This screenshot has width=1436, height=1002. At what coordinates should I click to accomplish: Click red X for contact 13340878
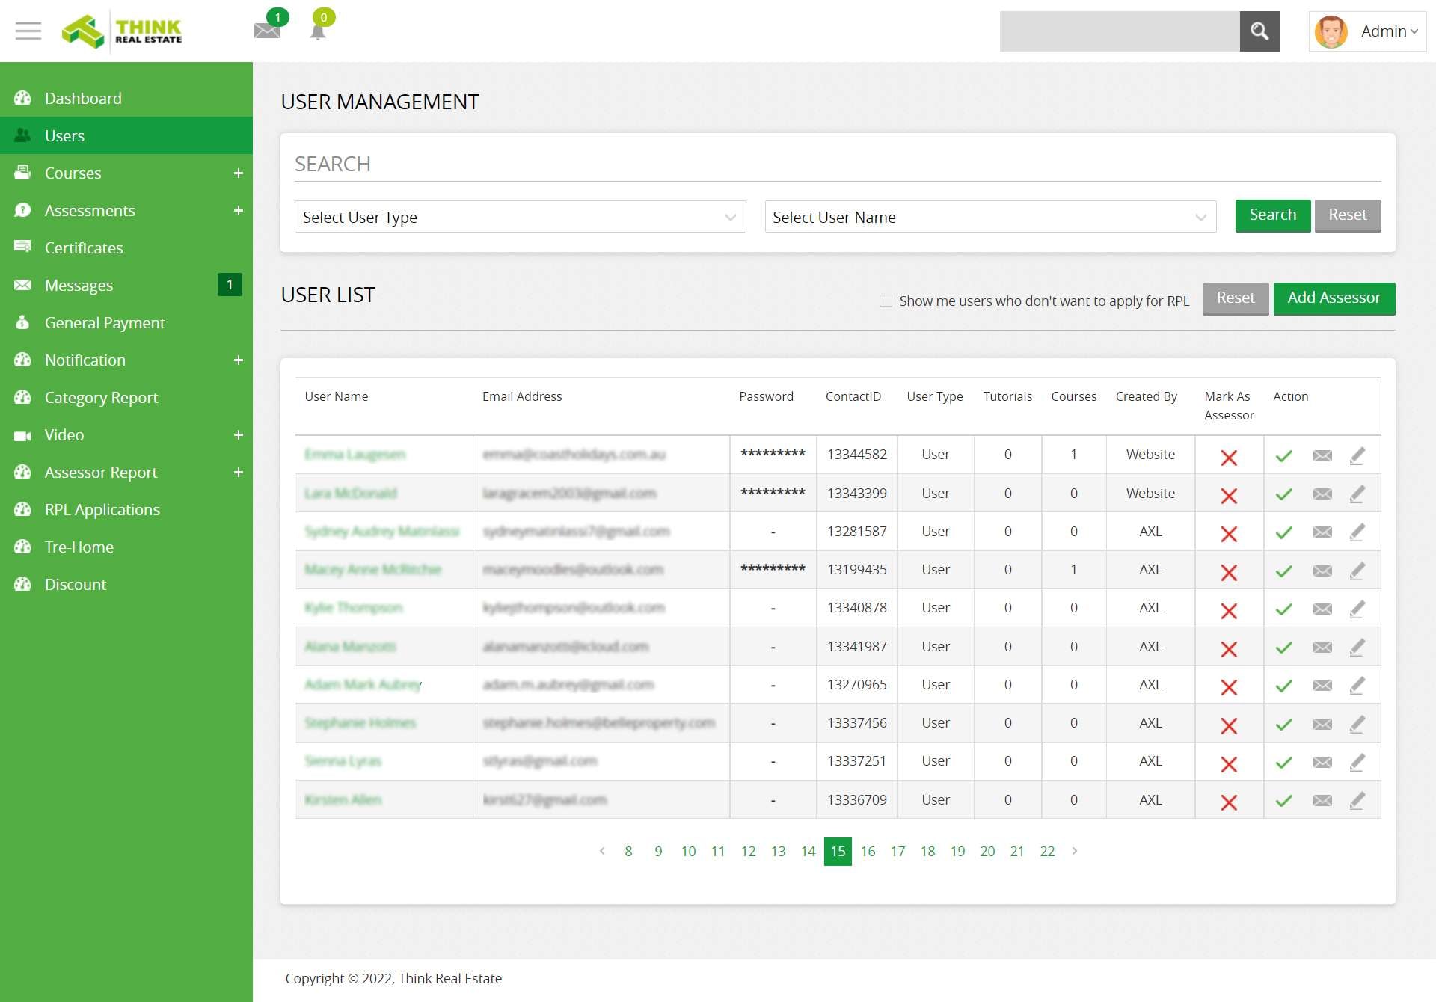(1229, 611)
